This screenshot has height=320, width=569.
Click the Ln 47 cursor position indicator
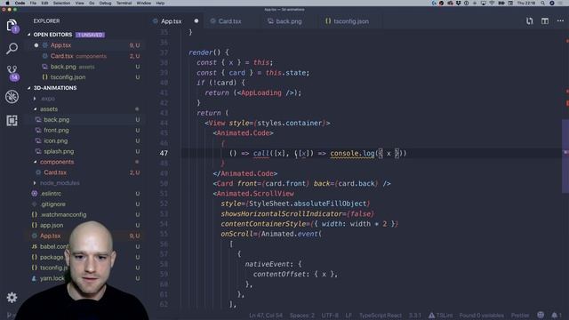pos(266,316)
